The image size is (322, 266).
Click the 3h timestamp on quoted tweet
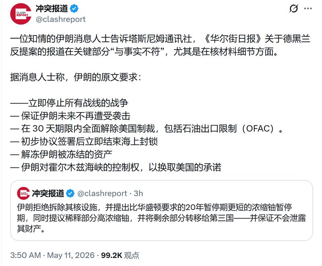coord(138,193)
